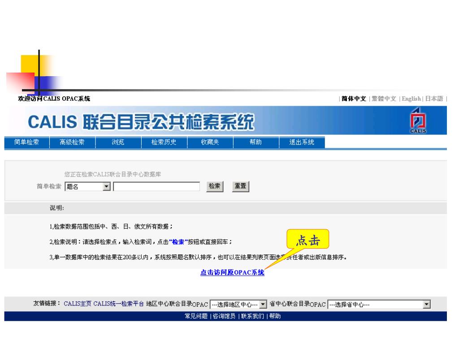Click instruction line 1 about 检索数据范围
459x344 pixels.
[111, 226]
